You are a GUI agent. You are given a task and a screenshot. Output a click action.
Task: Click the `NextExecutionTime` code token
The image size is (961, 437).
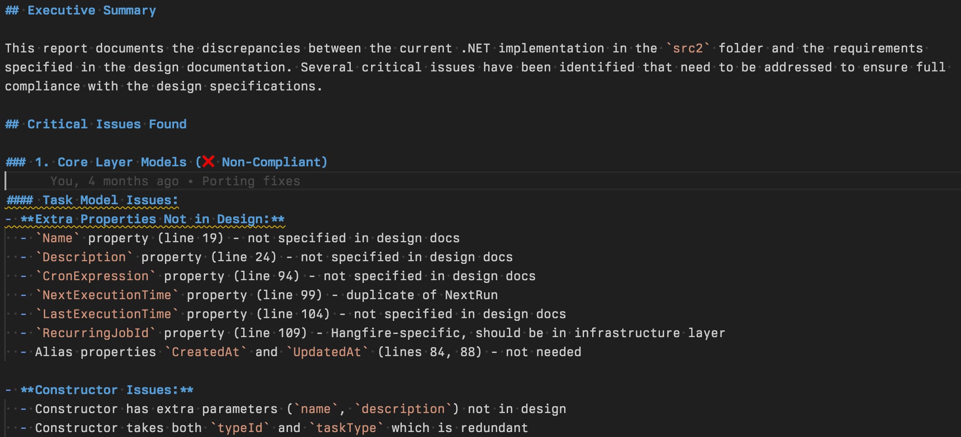107,295
